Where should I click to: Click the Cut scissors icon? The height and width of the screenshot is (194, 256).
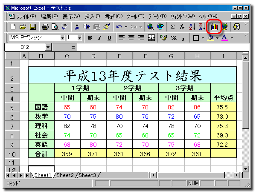(77, 27)
